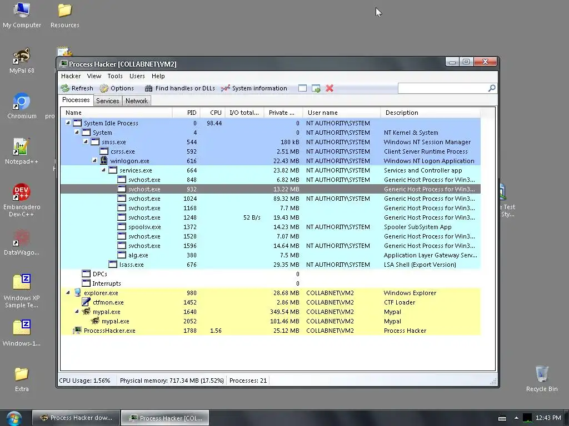This screenshot has height=426, width=569.
Task: Open the Tools menu
Action: 115,76
